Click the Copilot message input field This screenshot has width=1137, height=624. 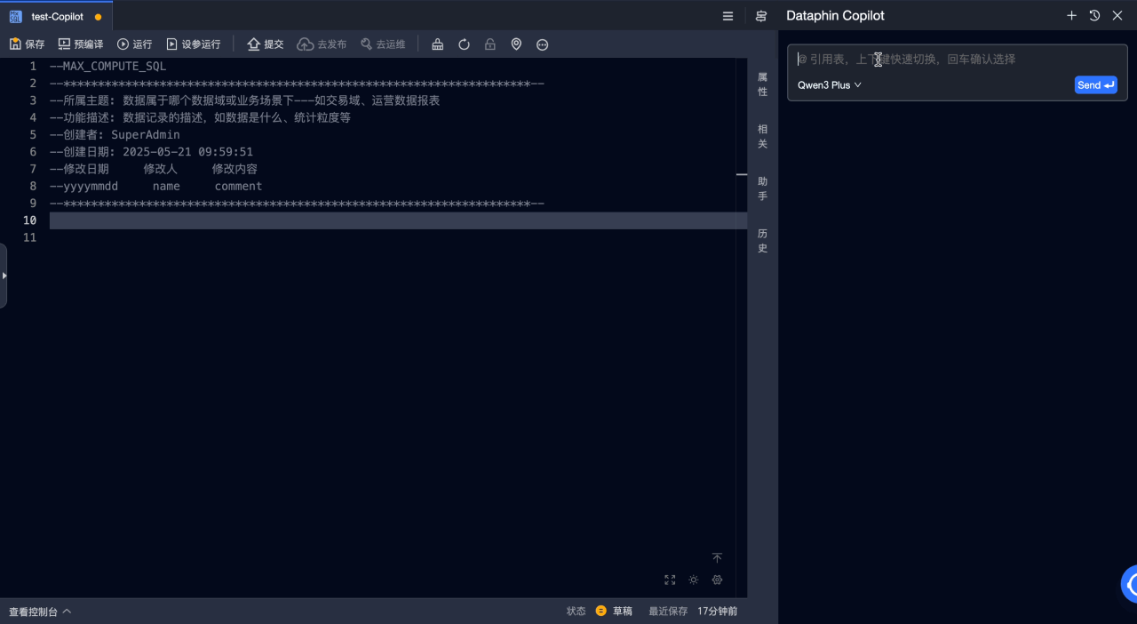957,59
